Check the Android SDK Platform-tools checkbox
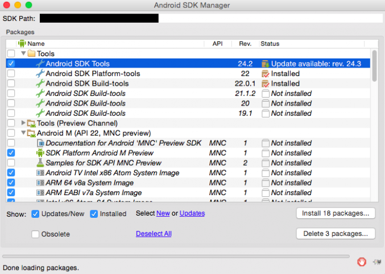Screen dimensions: 385x274 click(11, 73)
